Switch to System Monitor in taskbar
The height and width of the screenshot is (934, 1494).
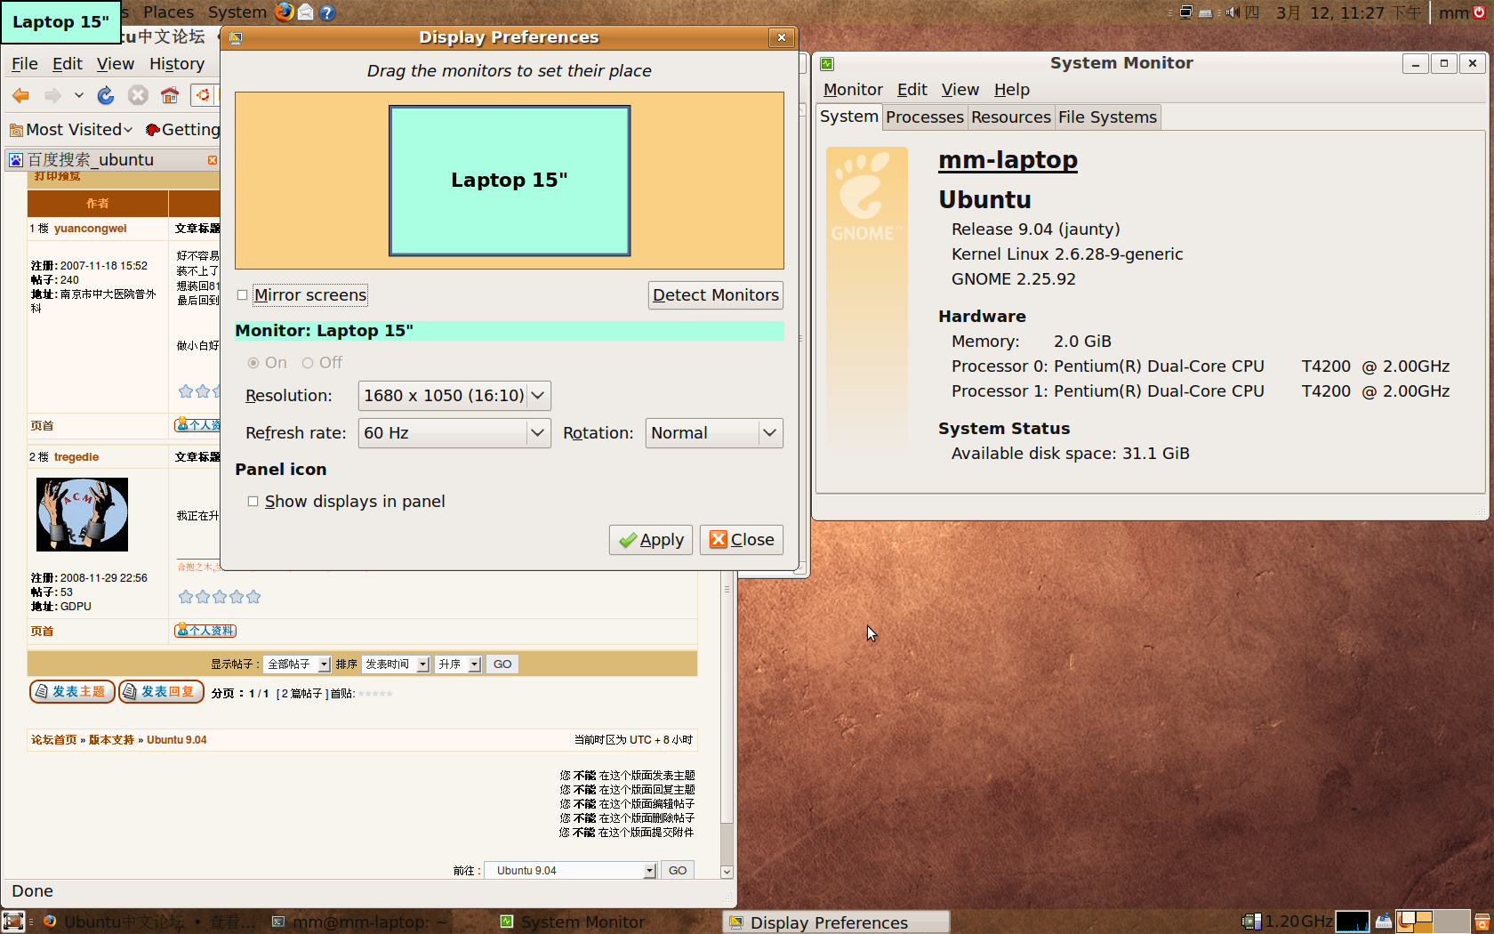574,922
